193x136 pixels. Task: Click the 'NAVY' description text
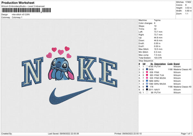click(157, 90)
